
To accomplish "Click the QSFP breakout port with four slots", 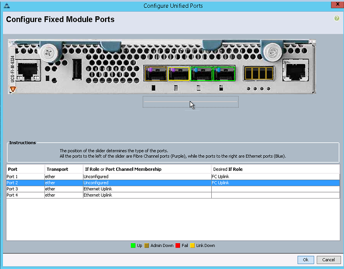I will 259,73.
